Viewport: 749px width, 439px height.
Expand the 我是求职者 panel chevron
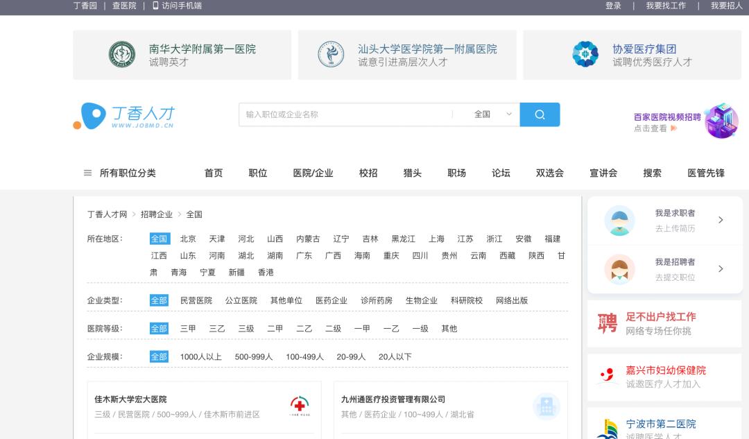721,219
